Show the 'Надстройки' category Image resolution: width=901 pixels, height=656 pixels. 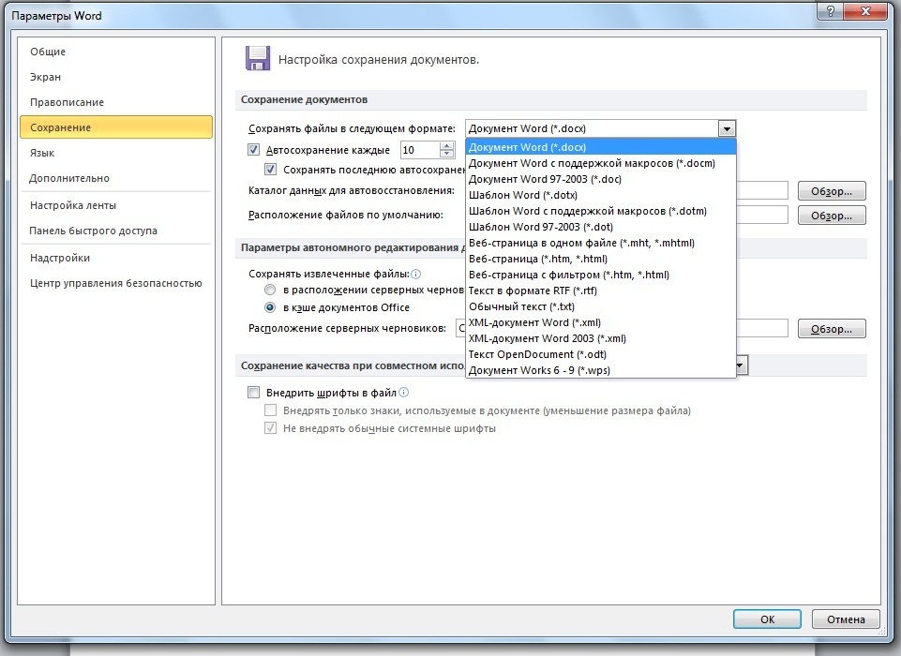click(116, 258)
